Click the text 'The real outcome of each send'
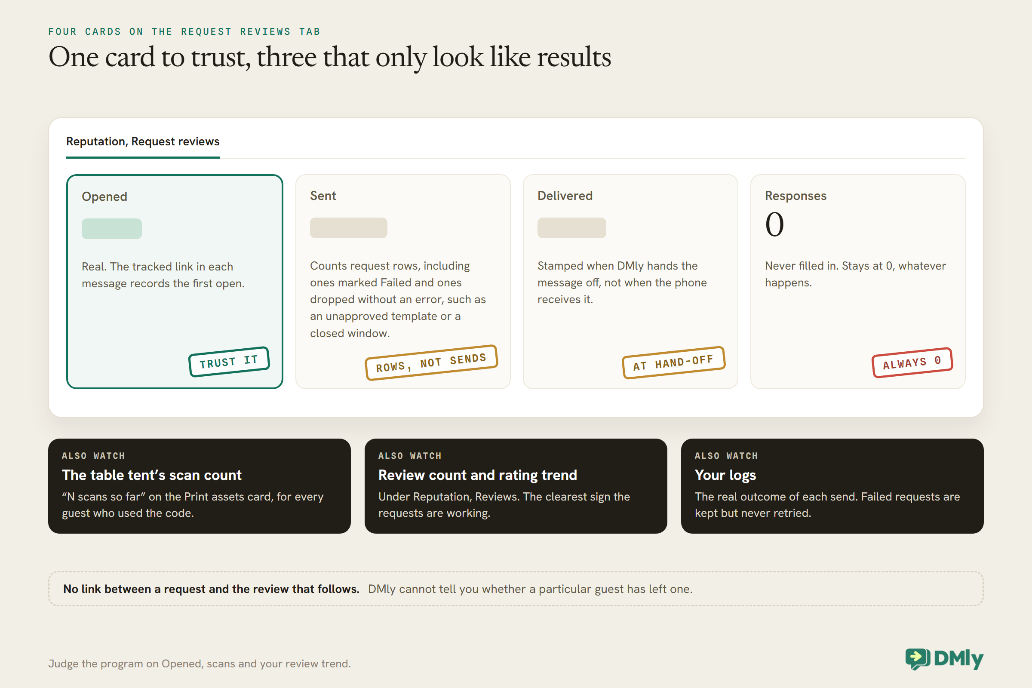This screenshot has width=1032, height=688. tap(776, 497)
